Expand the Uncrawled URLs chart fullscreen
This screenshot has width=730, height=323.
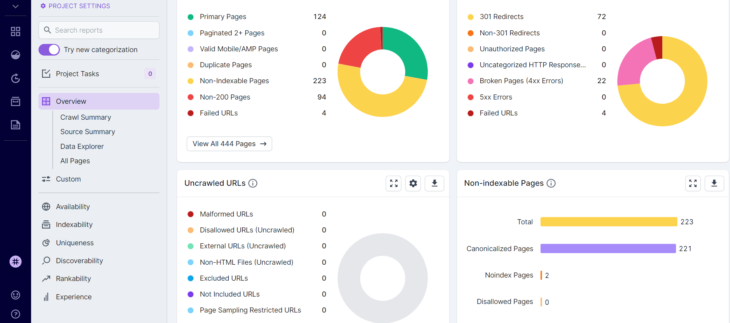394,183
